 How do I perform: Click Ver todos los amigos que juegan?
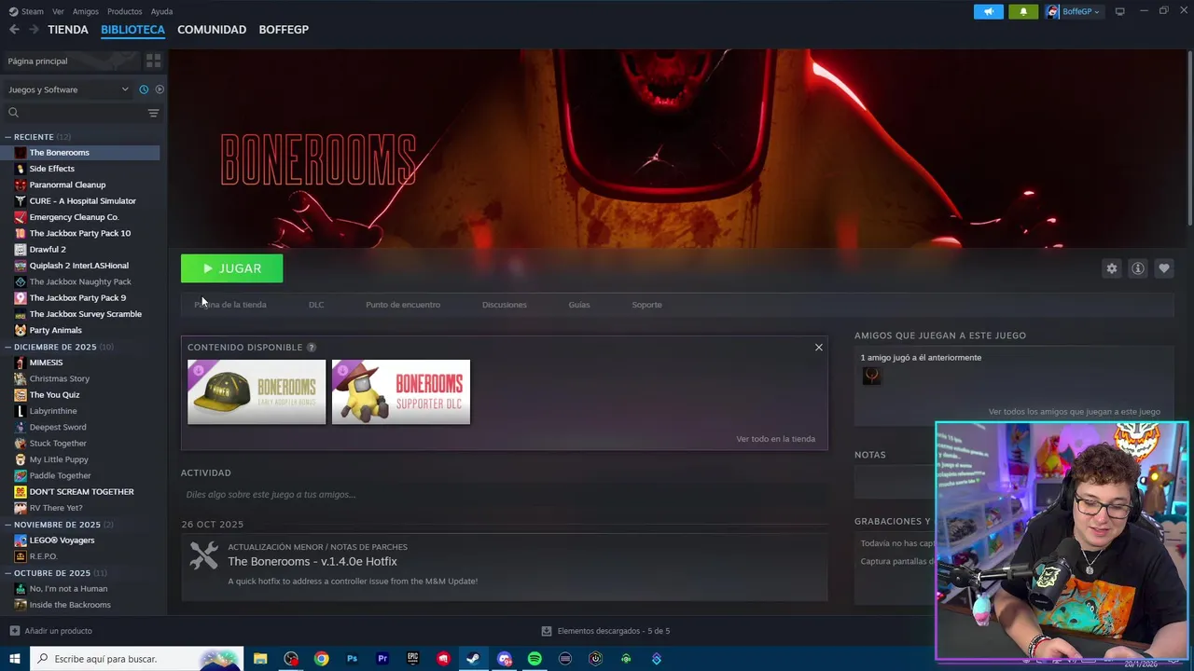tap(1075, 412)
